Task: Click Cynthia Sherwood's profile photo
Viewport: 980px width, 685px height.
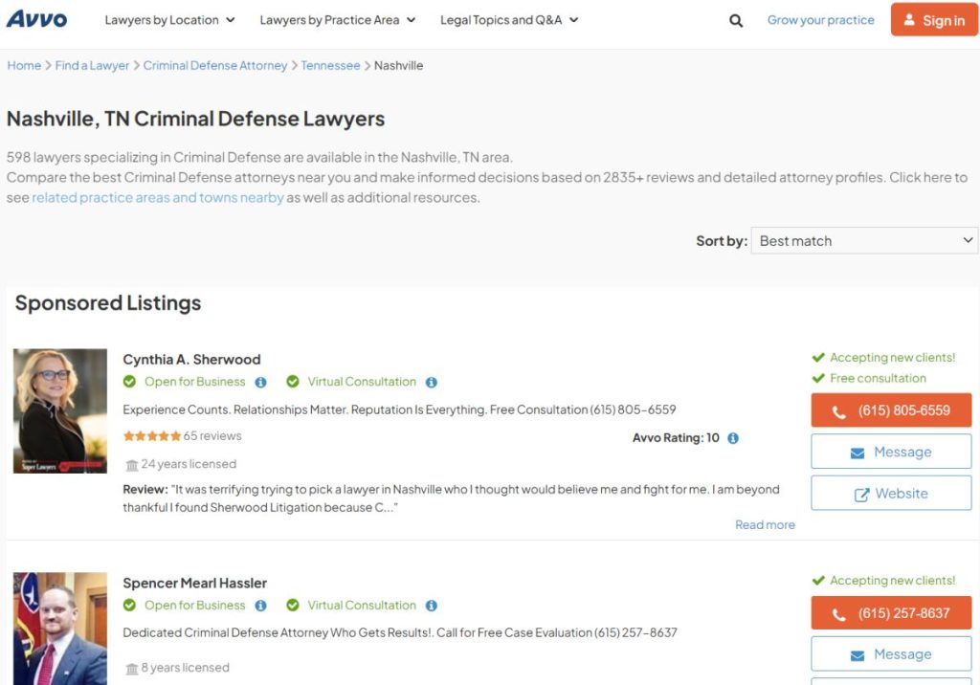Action: (x=60, y=411)
